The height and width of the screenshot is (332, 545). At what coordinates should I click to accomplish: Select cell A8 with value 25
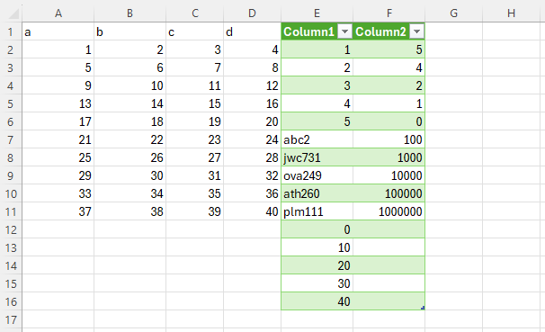(x=58, y=157)
